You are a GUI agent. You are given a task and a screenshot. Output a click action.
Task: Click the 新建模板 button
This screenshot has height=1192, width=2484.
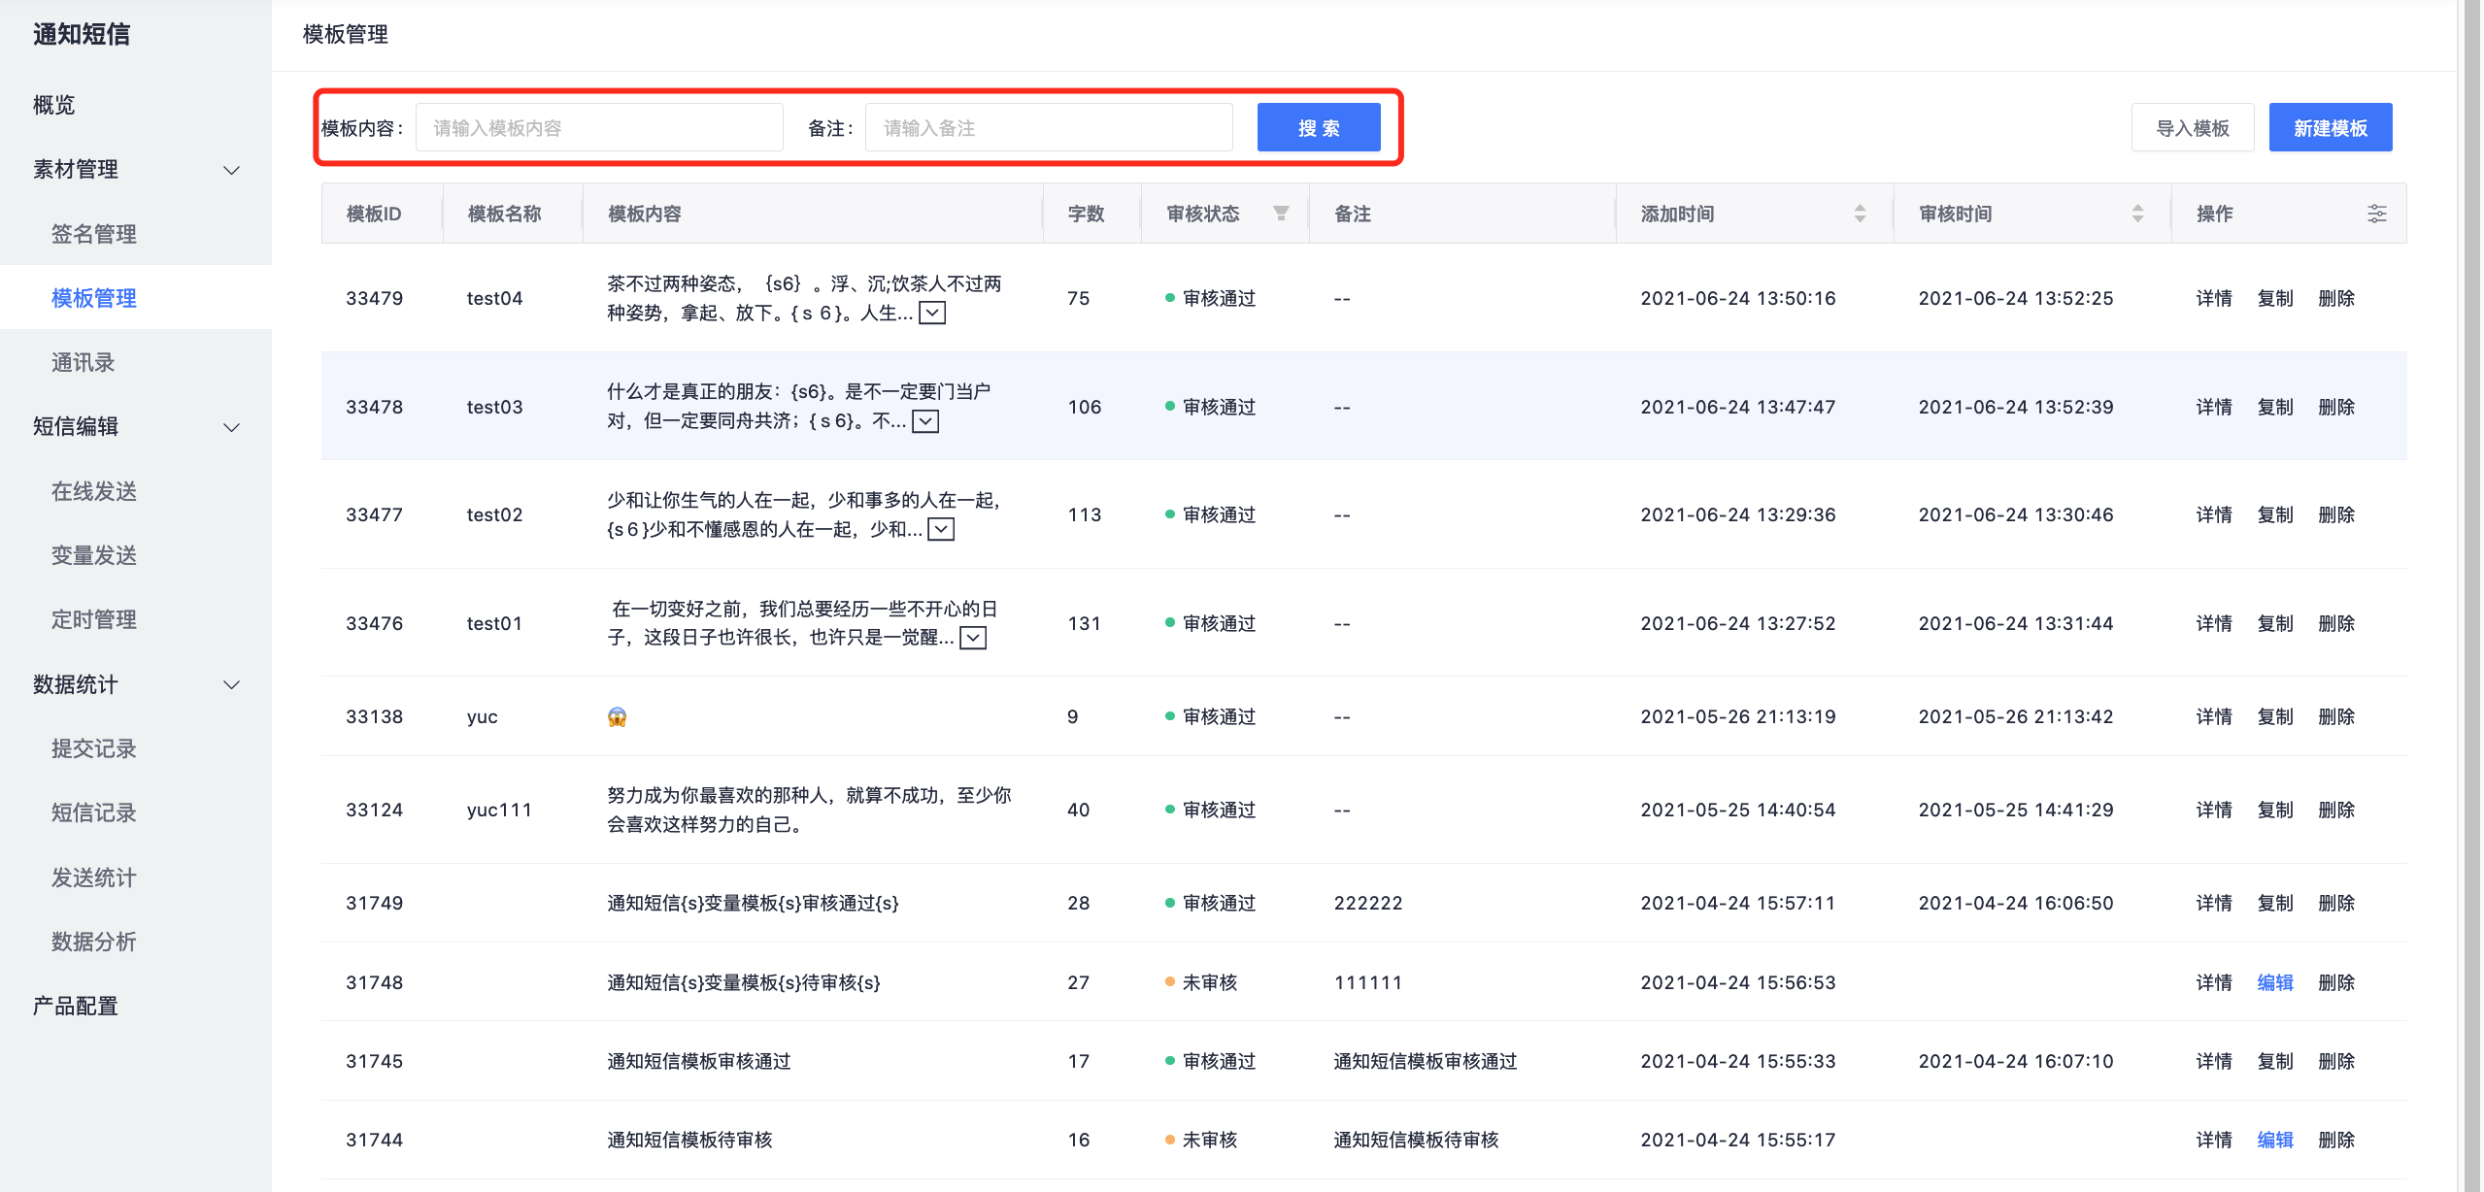2331,127
